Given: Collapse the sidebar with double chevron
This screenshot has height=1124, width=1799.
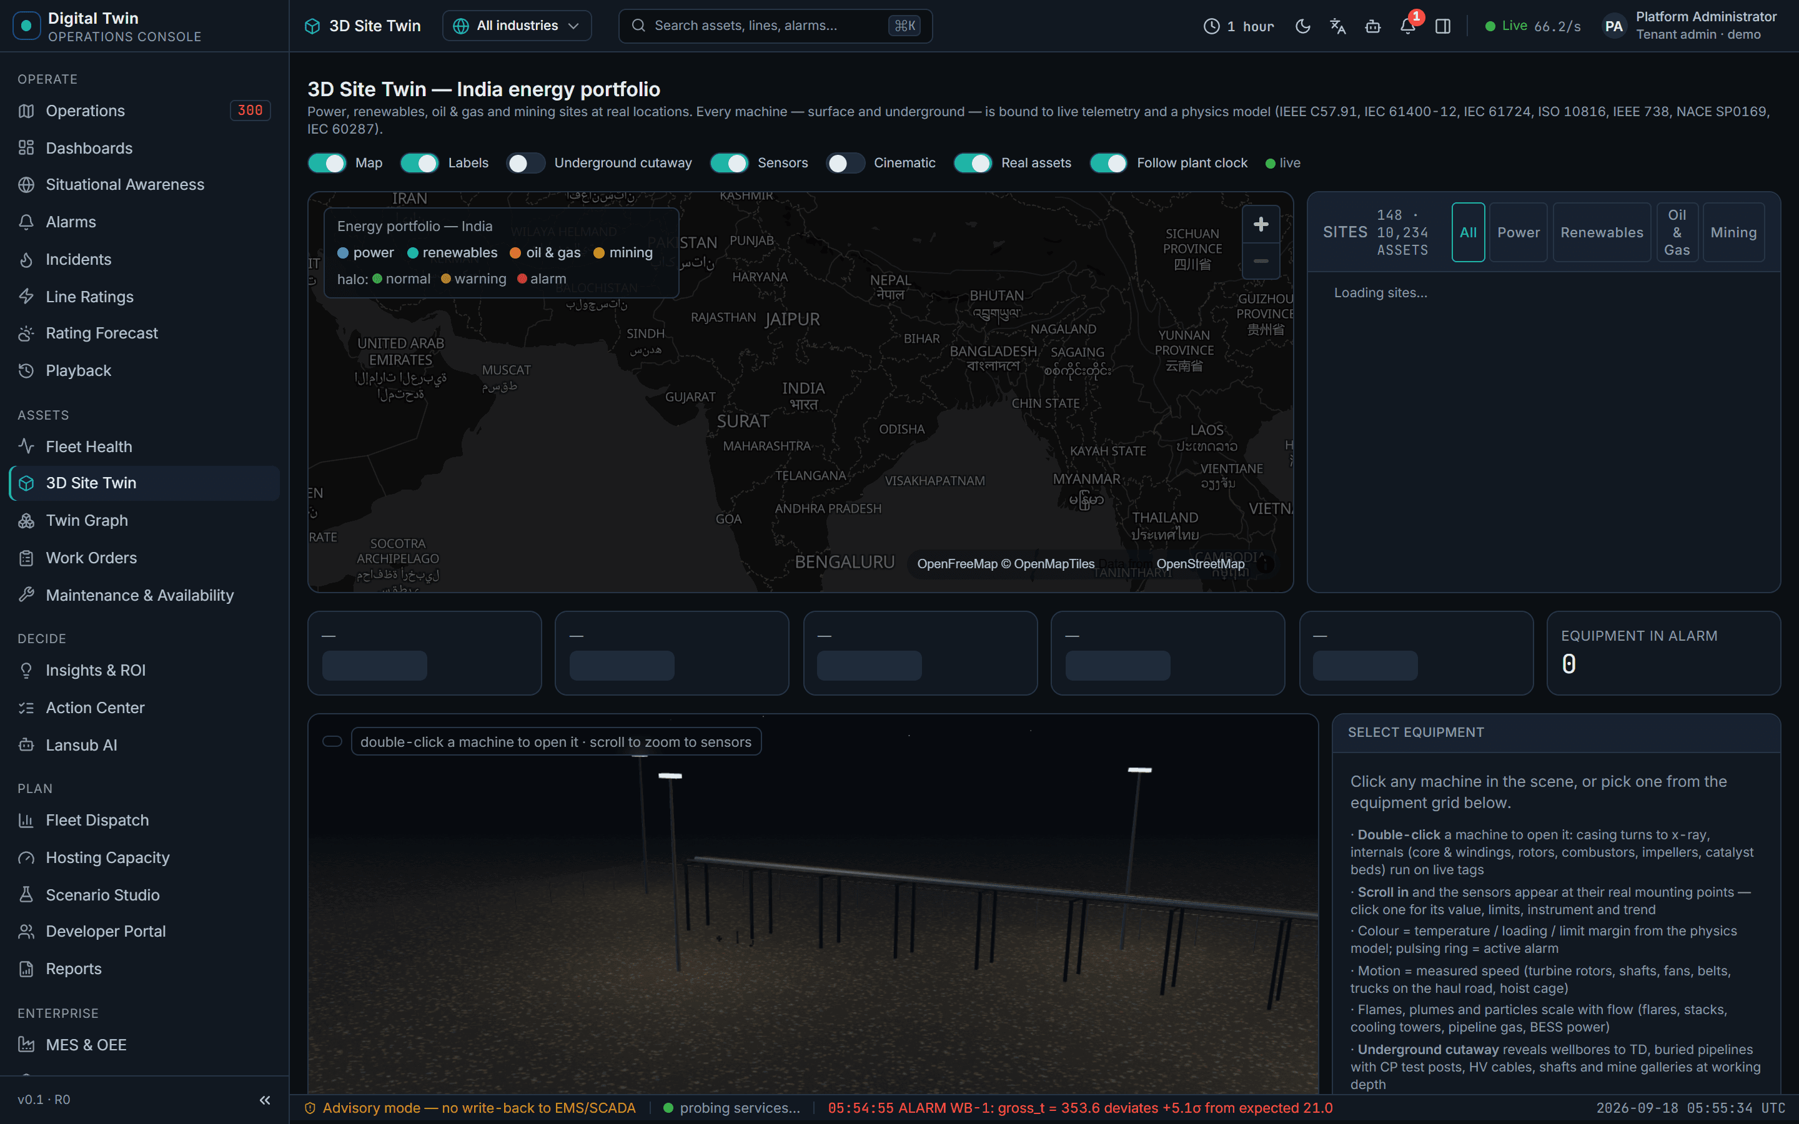Looking at the screenshot, I should click(x=265, y=1100).
